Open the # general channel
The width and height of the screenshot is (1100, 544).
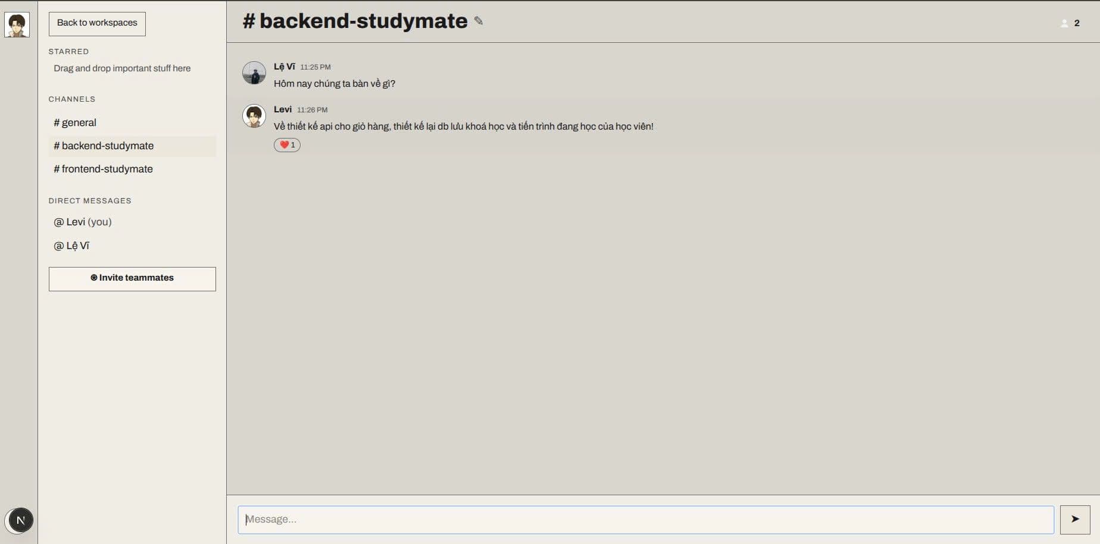point(132,122)
